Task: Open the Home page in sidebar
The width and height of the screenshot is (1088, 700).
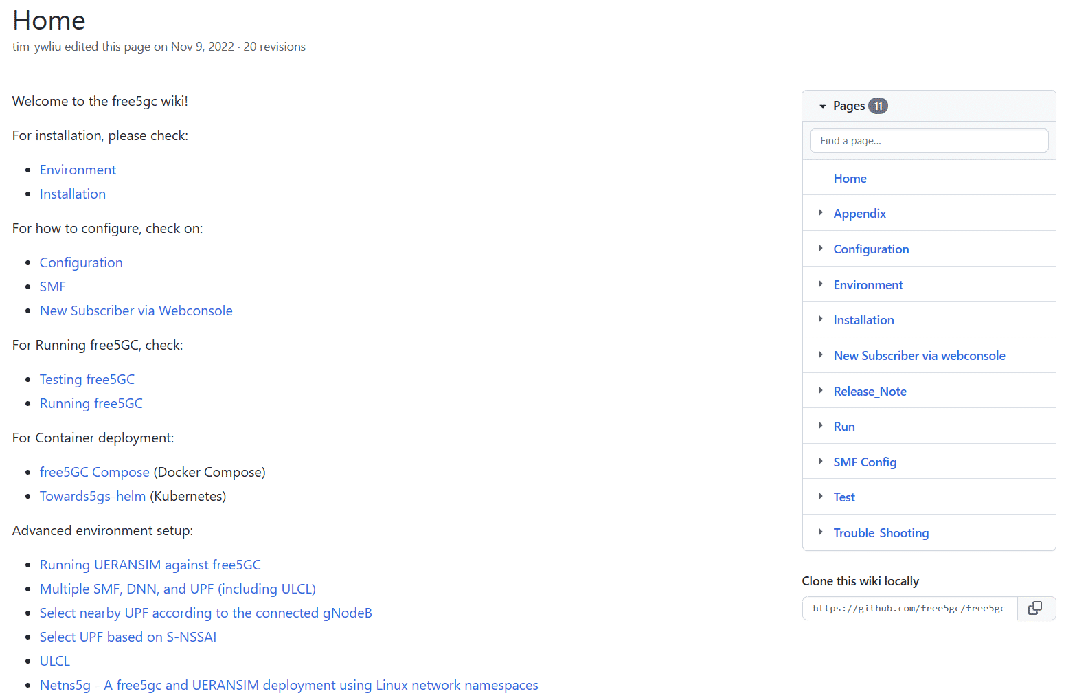Action: click(850, 179)
